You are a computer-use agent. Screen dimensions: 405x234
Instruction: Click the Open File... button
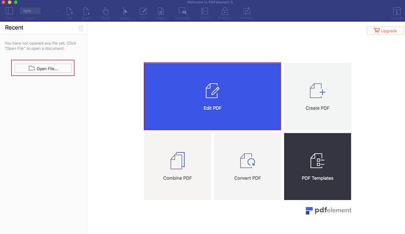43,68
